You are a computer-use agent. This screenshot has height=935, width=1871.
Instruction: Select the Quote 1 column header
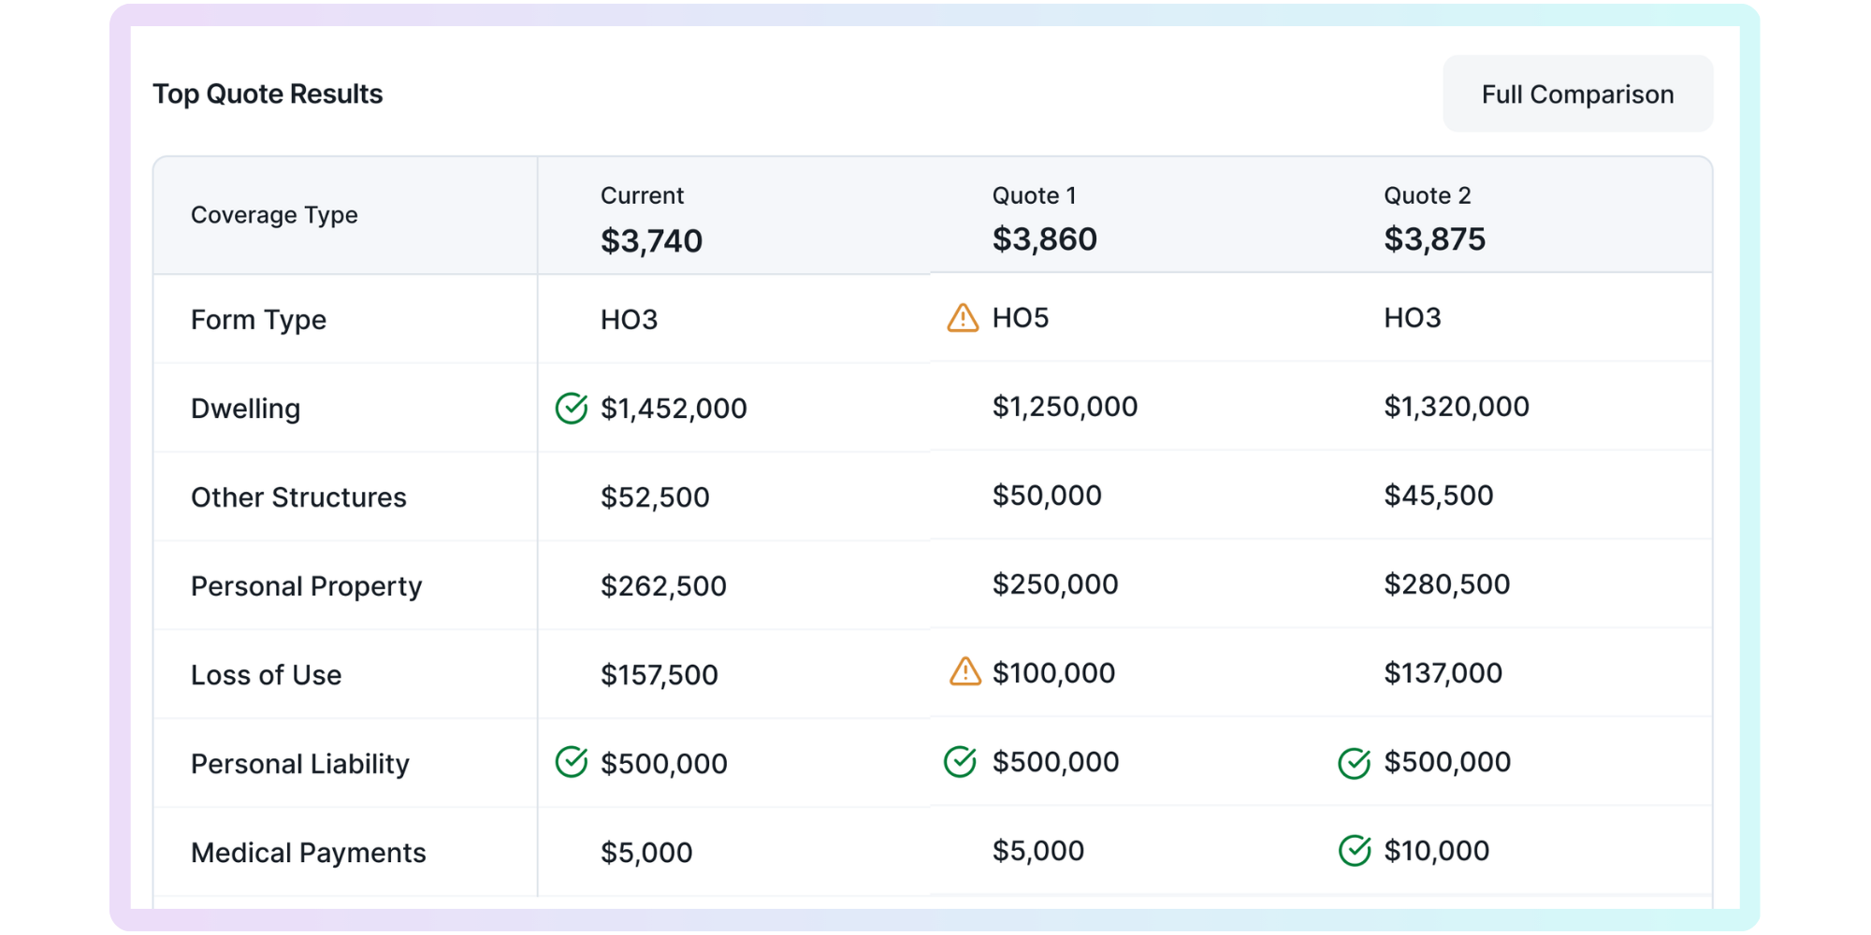coord(1034,195)
